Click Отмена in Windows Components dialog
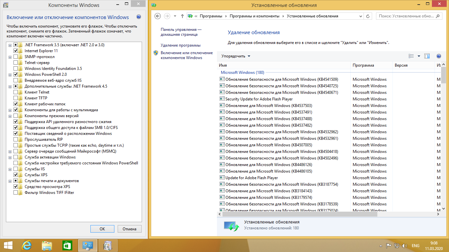This screenshot has width=449, height=252. 130,229
